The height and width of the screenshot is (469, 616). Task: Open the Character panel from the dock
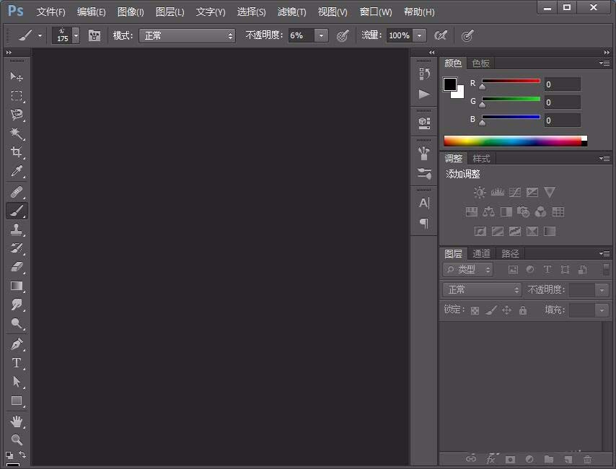(424, 203)
